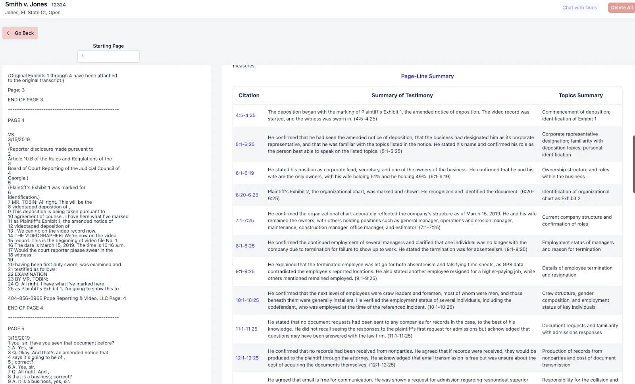Screen dimensions: 635x384
Task: Click citation link 9:1-9:25
Action: tap(245, 271)
